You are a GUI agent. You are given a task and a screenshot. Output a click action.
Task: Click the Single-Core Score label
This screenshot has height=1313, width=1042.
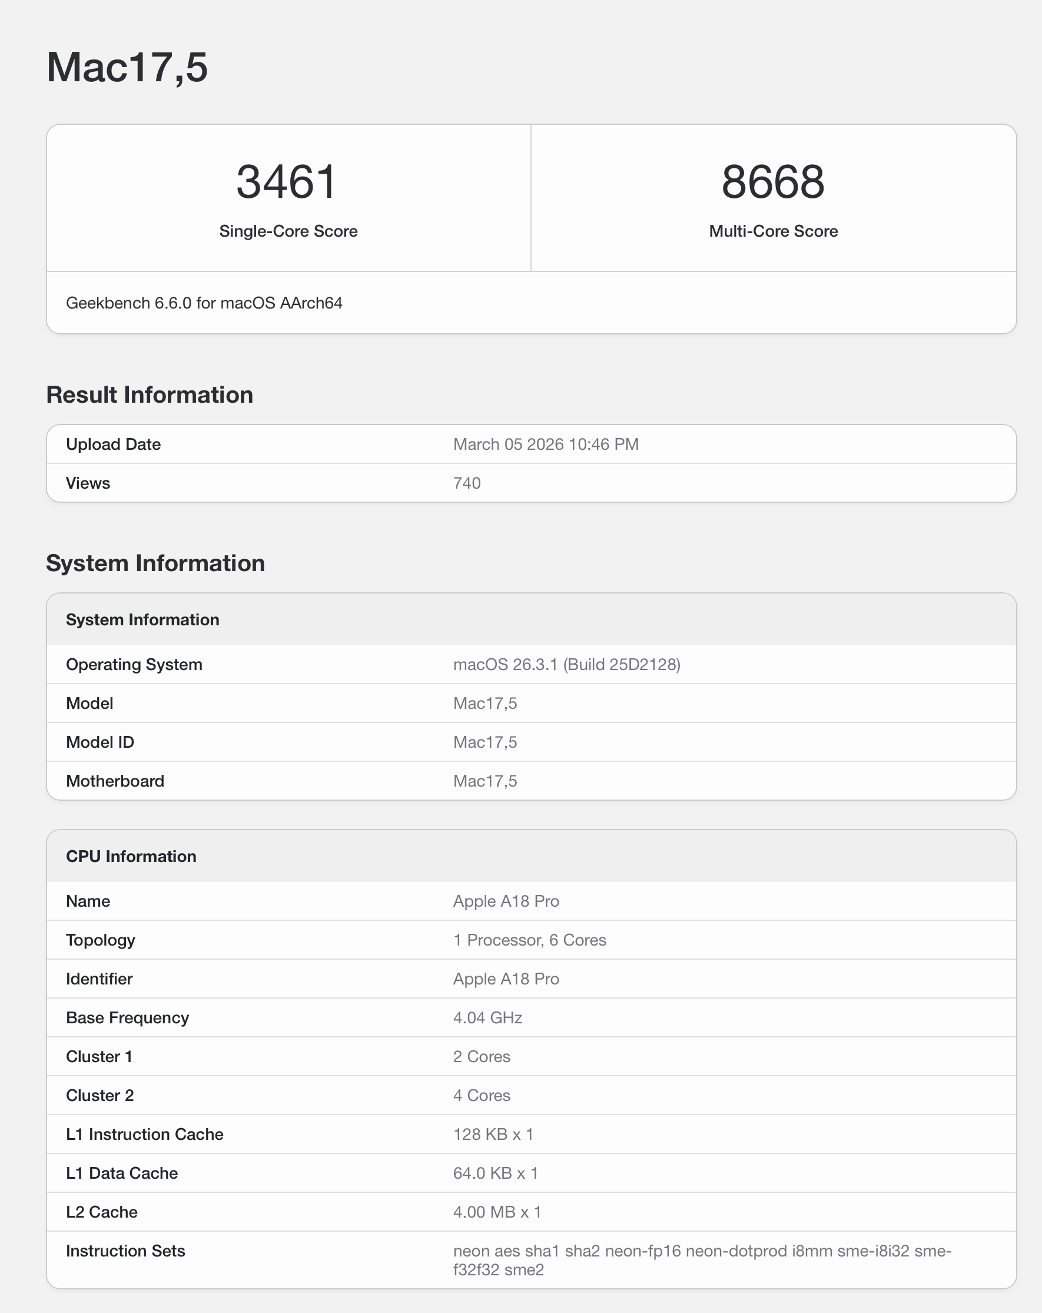[x=288, y=231]
